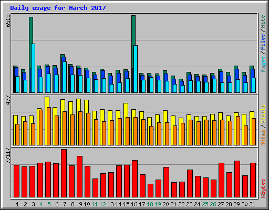Select day 20 on the x-axis
Viewport: 269px width, 210px height.
click(x=165, y=204)
